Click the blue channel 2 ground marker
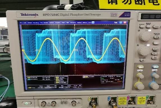The width and height of the screenshot is (161, 108). (23, 47)
